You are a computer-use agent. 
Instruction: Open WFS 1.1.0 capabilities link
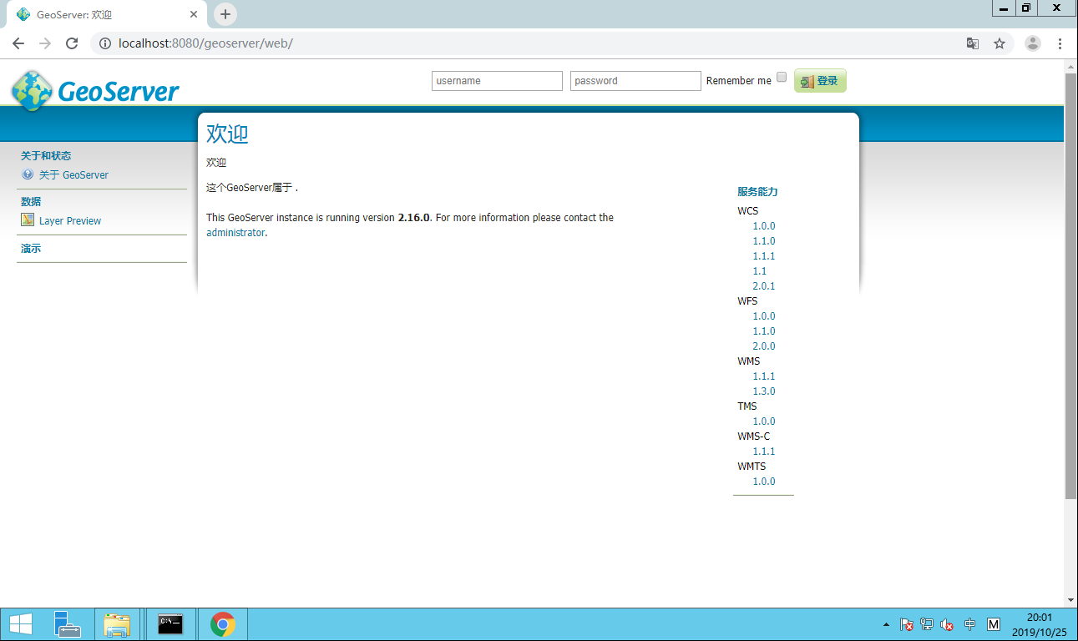click(x=764, y=331)
